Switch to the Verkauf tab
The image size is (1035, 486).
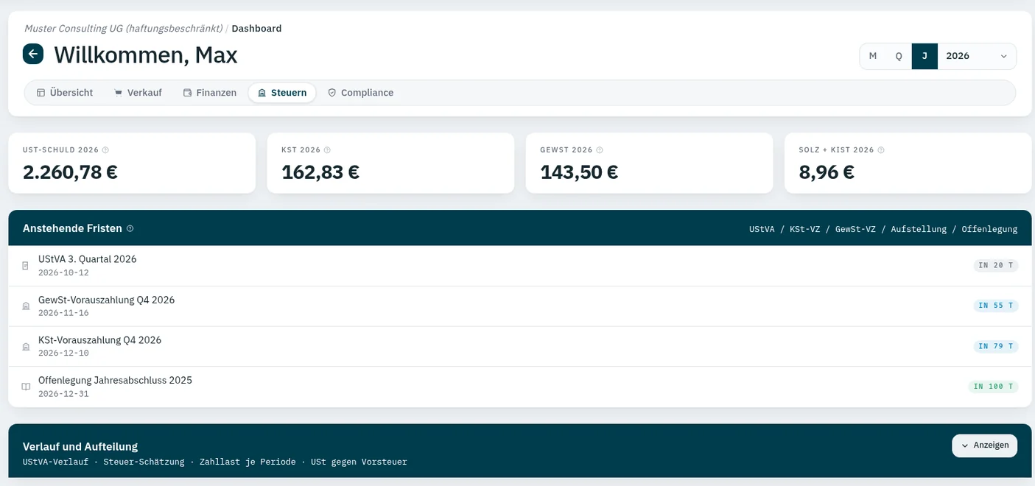point(138,93)
